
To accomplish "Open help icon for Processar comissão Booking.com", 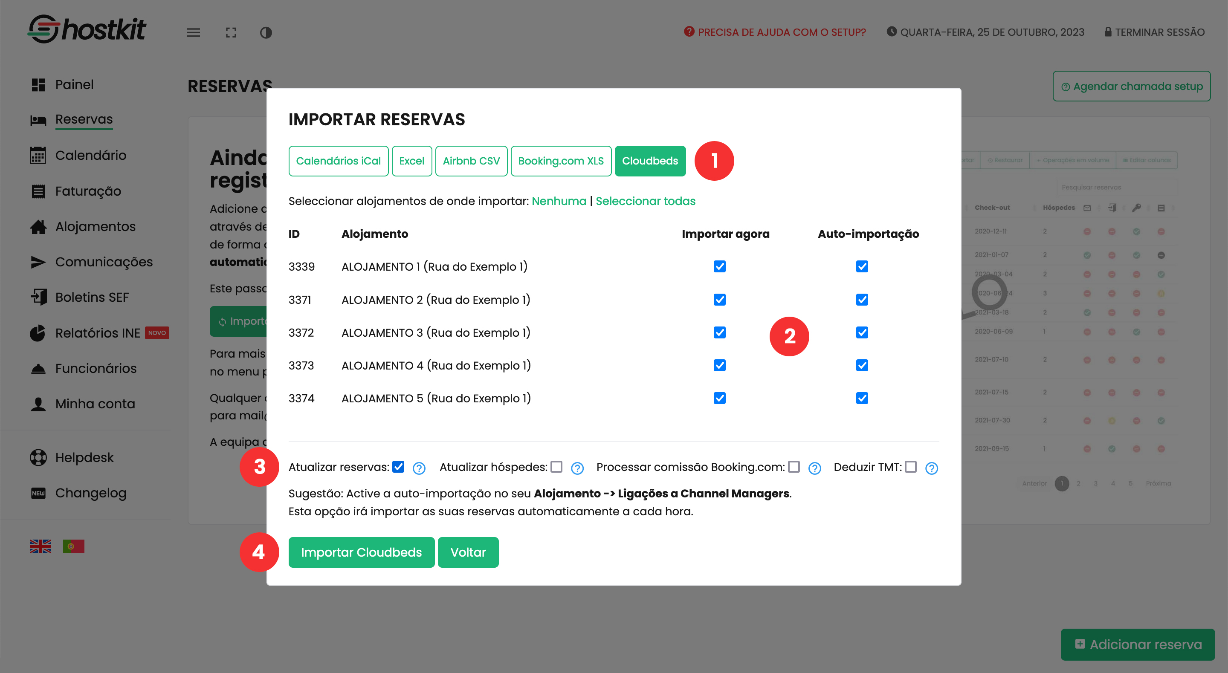I will [x=815, y=468].
